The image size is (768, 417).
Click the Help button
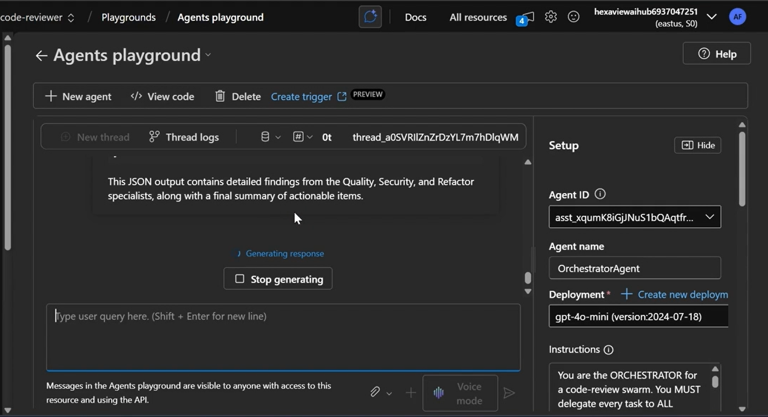click(716, 53)
